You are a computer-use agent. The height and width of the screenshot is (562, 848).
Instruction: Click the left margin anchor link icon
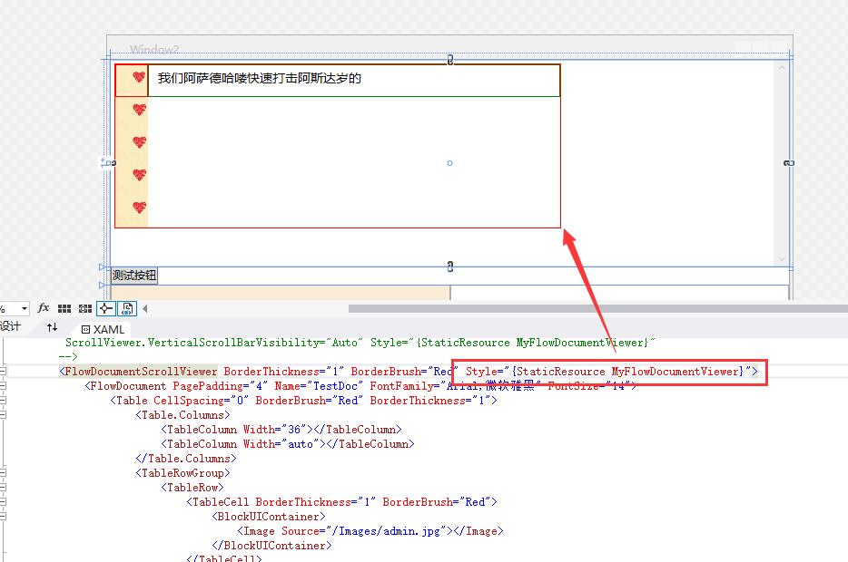(111, 162)
